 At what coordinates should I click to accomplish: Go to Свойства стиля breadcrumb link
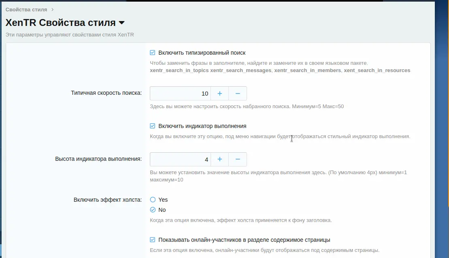pos(26,9)
